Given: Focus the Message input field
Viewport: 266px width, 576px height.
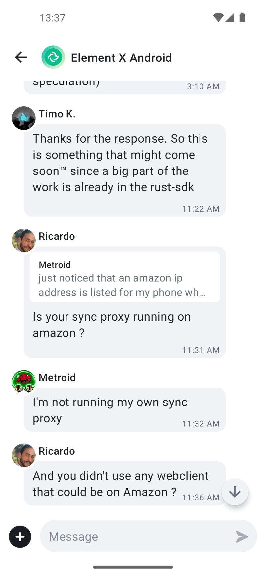Looking at the screenshot, I should tap(148, 536).
